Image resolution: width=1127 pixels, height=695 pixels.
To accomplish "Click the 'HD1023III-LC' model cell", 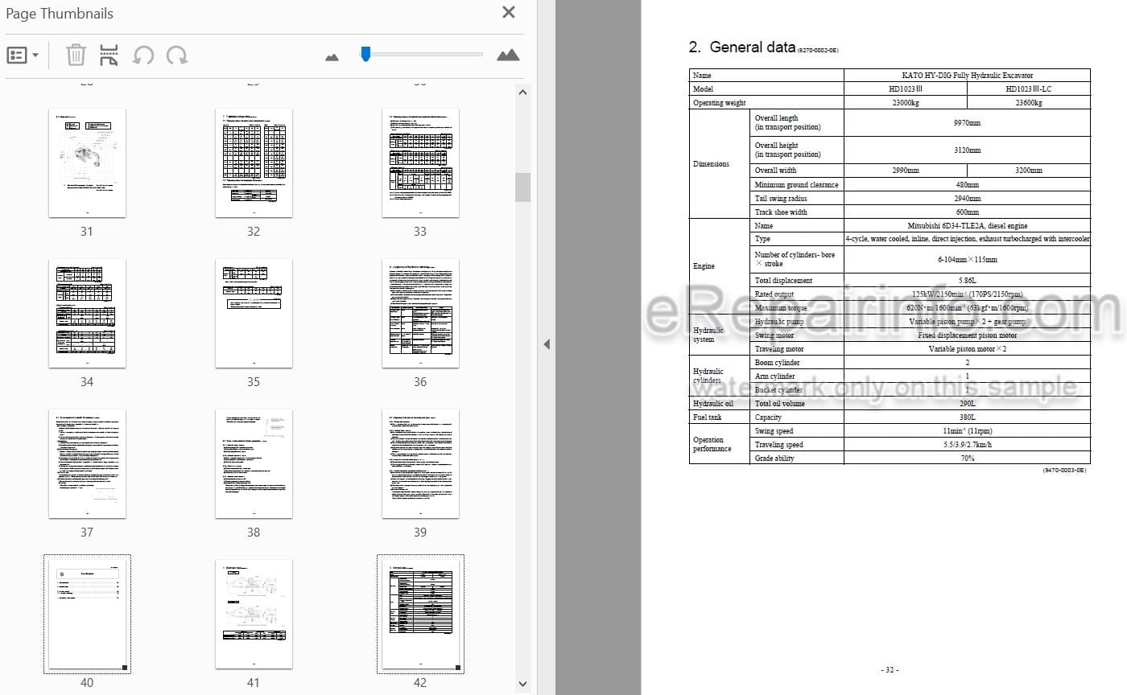I will (x=1029, y=88).
